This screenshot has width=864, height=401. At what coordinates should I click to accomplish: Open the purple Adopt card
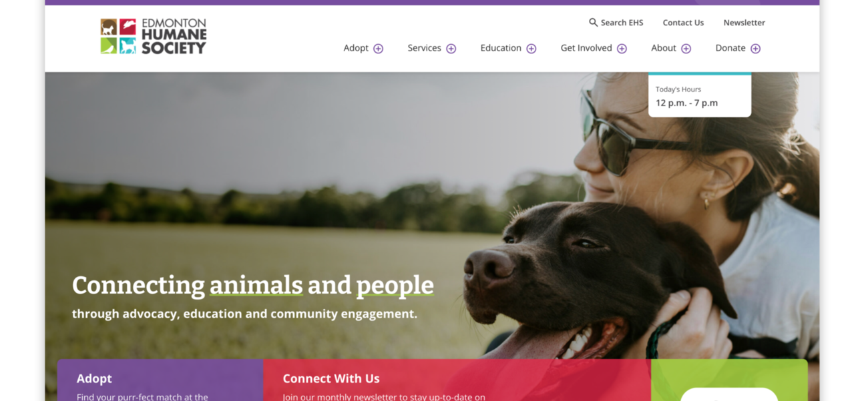point(160,380)
